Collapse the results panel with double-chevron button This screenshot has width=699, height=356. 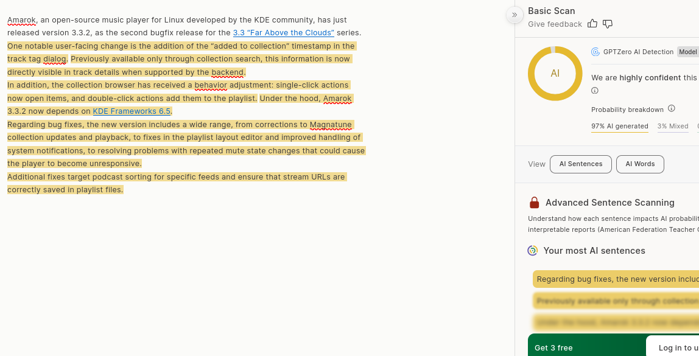click(x=515, y=15)
